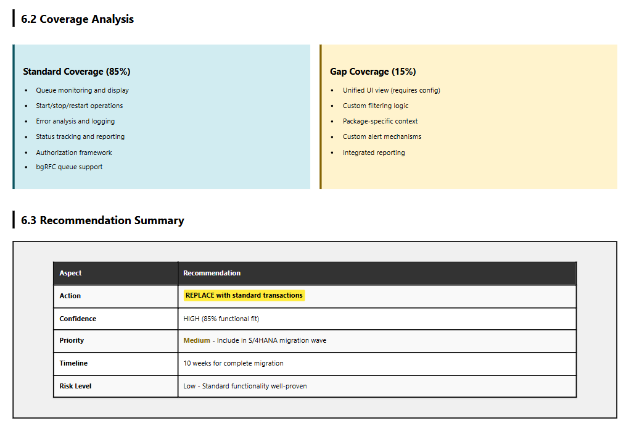Click the bgRFC queue support bullet
Screen dimensions: 626x423
coord(69,167)
